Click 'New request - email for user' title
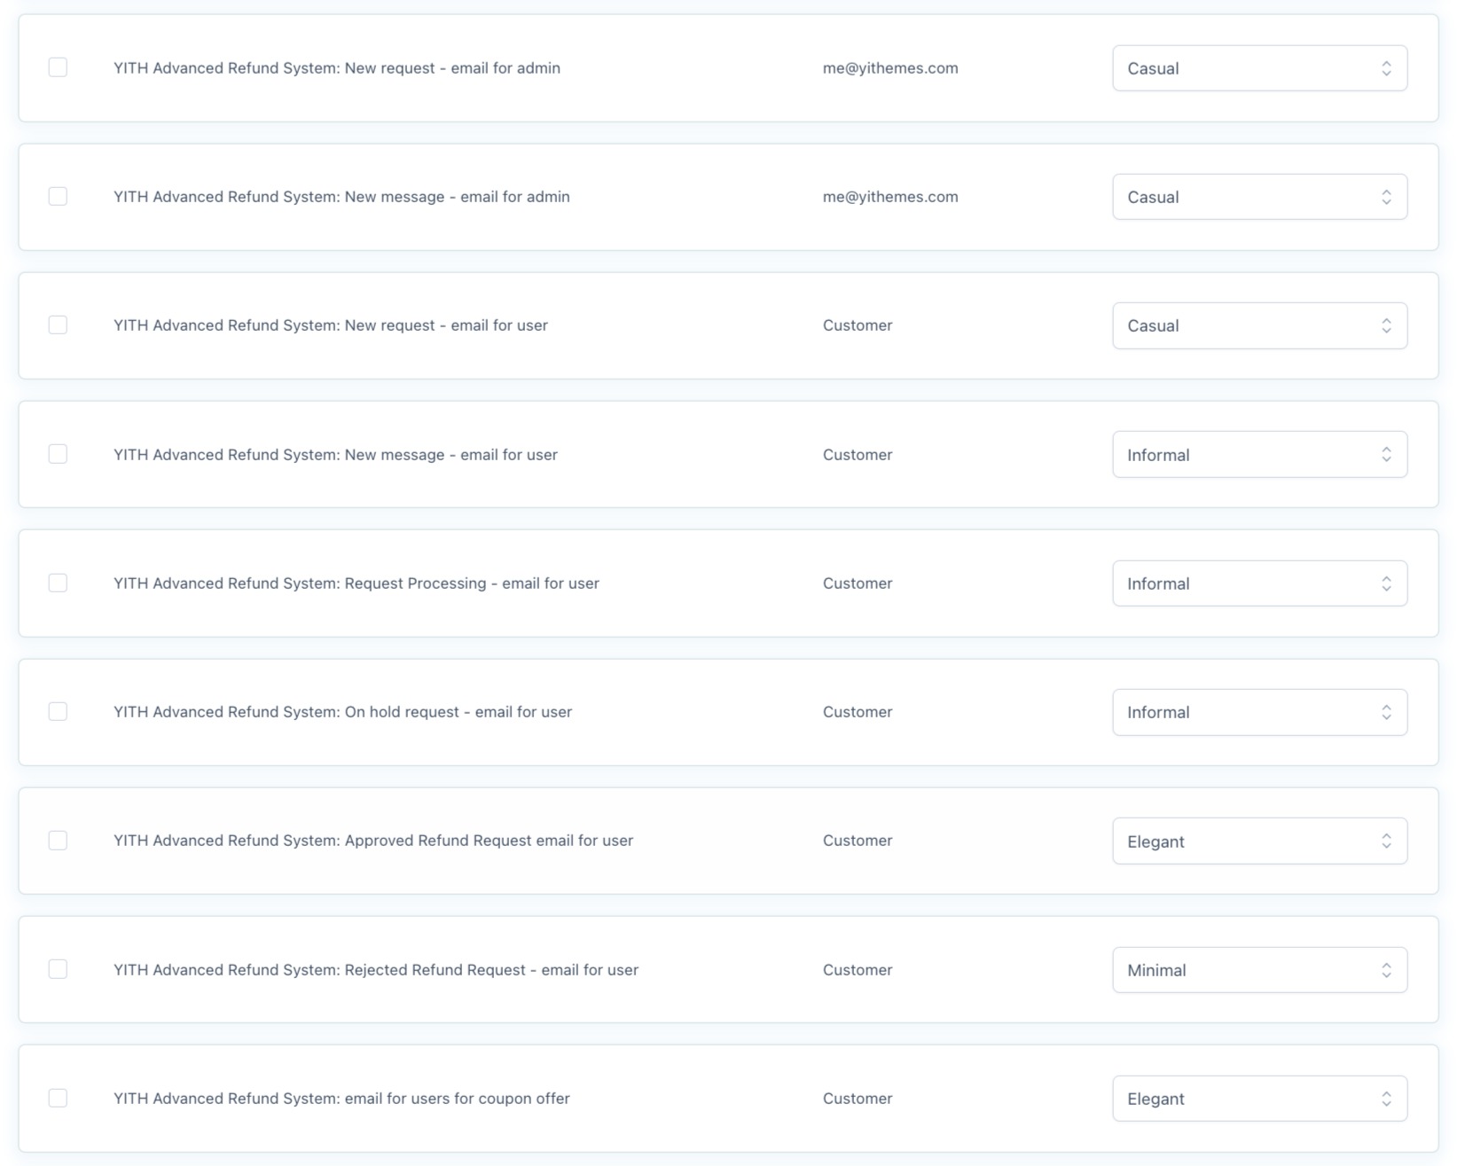 point(331,325)
